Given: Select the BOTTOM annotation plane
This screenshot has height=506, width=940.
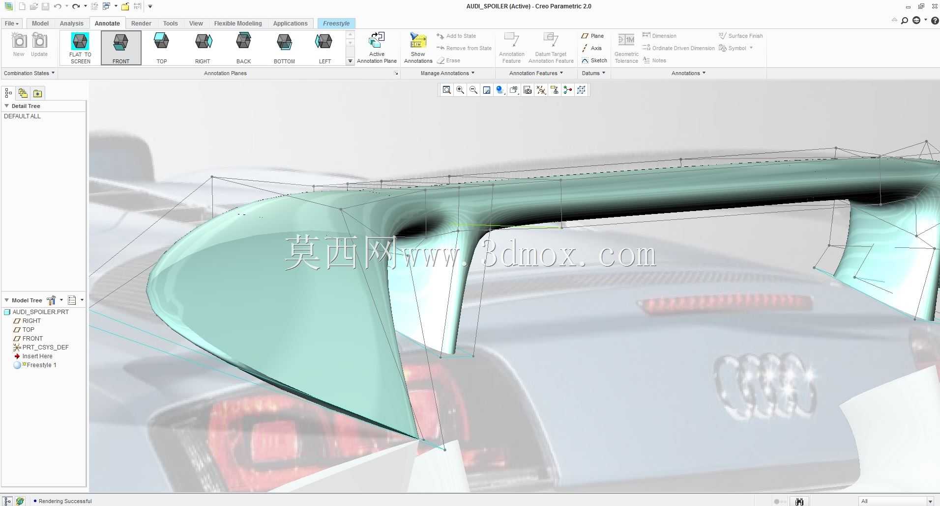Looking at the screenshot, I should tap(284, 48).
